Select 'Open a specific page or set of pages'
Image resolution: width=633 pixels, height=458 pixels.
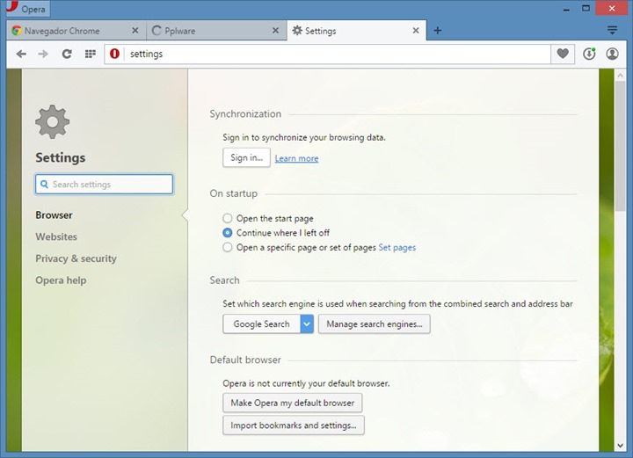(x=228, y=247)
